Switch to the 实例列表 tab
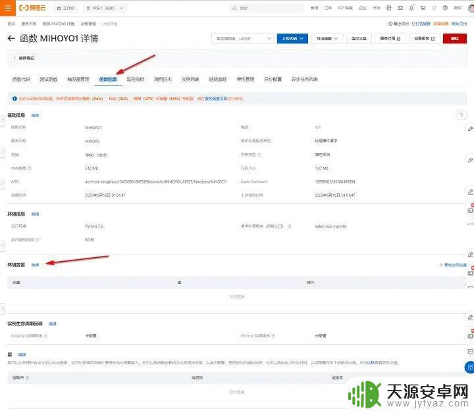Image resolution: width=474 pixels, height=413 pixels. 190,79
